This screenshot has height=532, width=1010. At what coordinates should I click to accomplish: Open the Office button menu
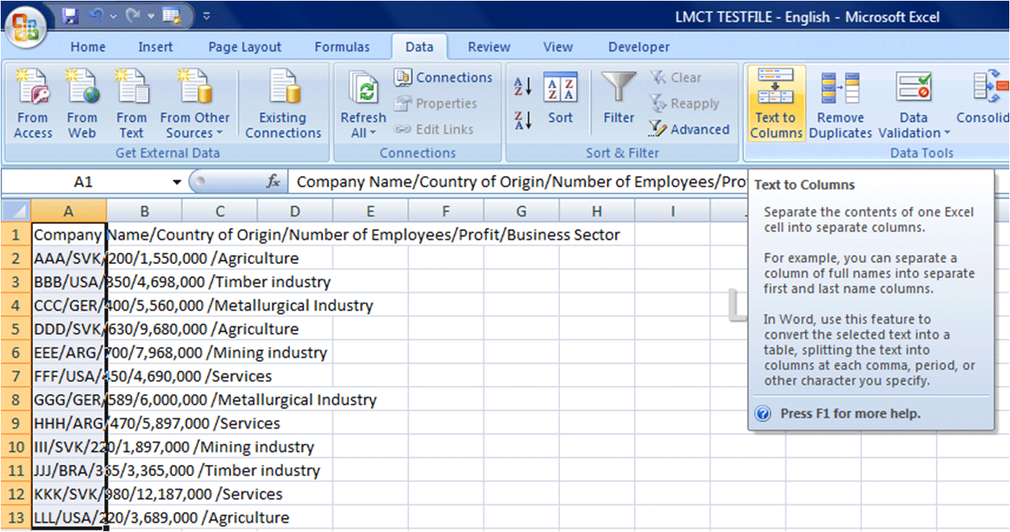[x=26, y=26]
